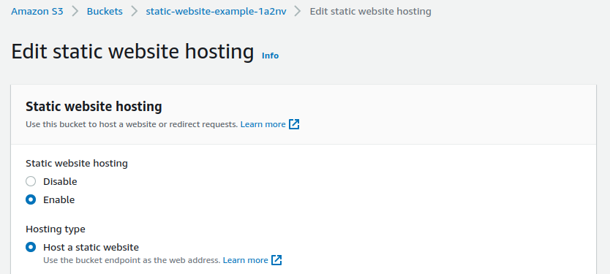The height and width of the screenshot is (274, 610).
Task: Click external link icon beside bucket endpoint Learn more
Action: pyautogui.click(x=276, y=260)
